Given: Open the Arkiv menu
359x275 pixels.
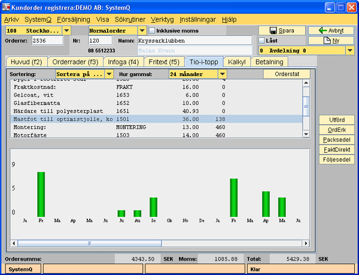Looking at the screenshot, I should [11, 20].
